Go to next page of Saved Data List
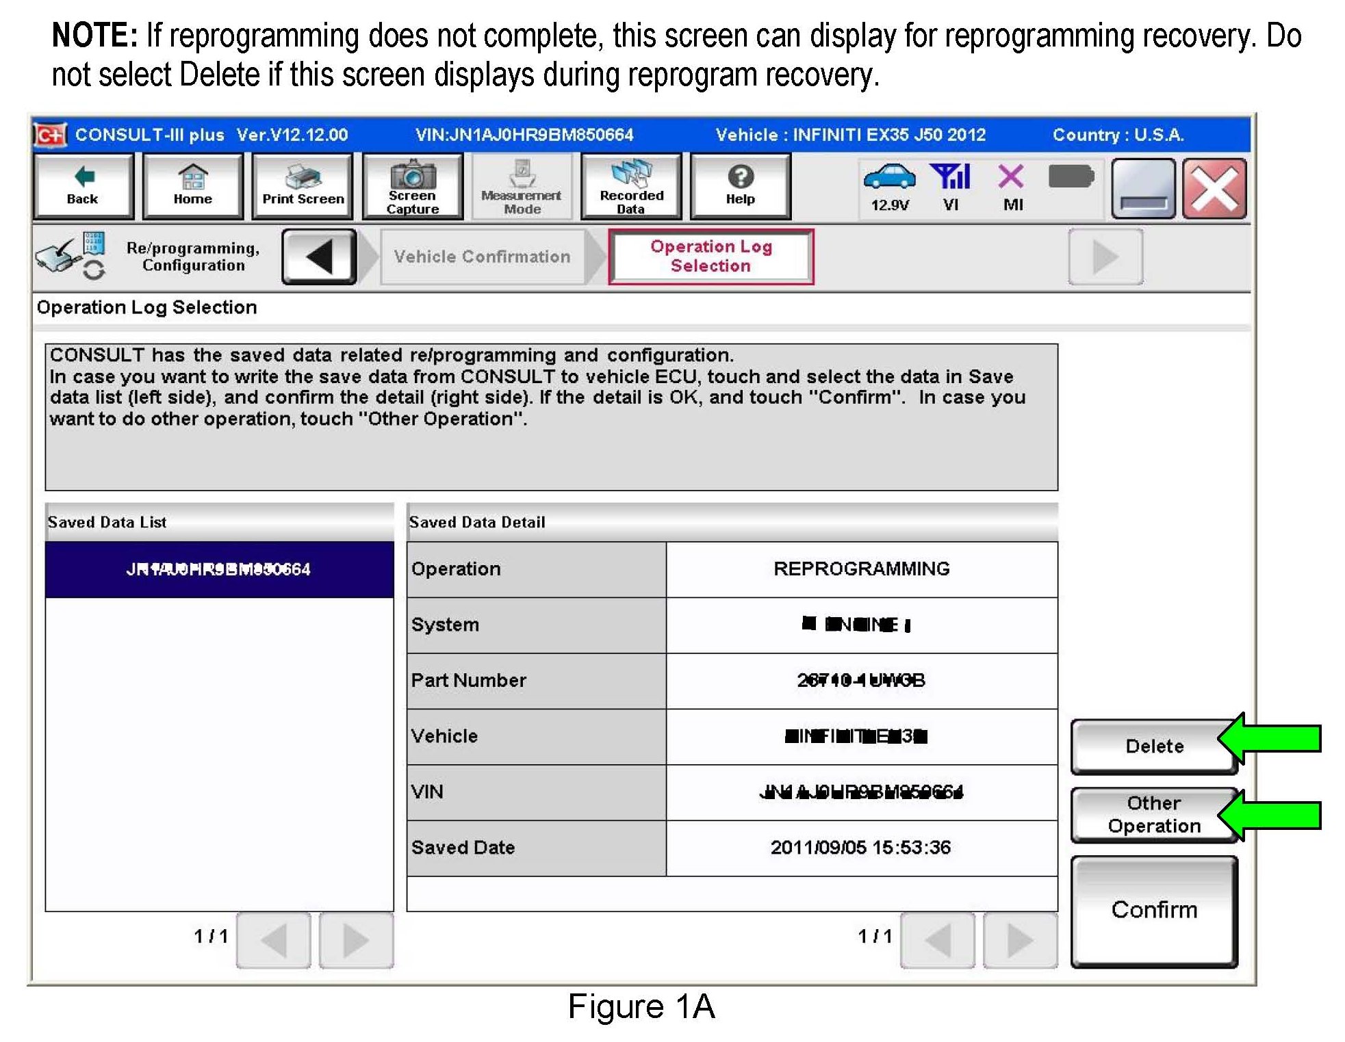This screenshot has width=1345, height=1042. (x=355, y=940)
